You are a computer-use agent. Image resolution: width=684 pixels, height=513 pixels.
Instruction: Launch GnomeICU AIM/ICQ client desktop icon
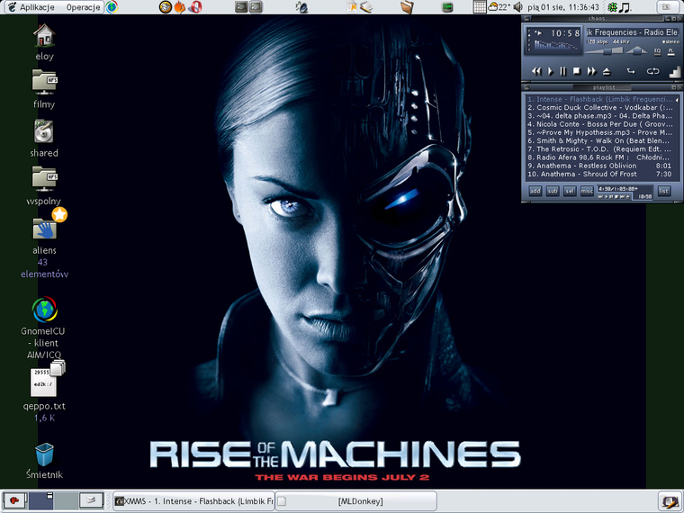click(x=44, y=310)
